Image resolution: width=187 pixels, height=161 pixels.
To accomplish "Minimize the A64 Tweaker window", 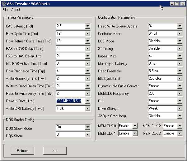I will point(172,4).
